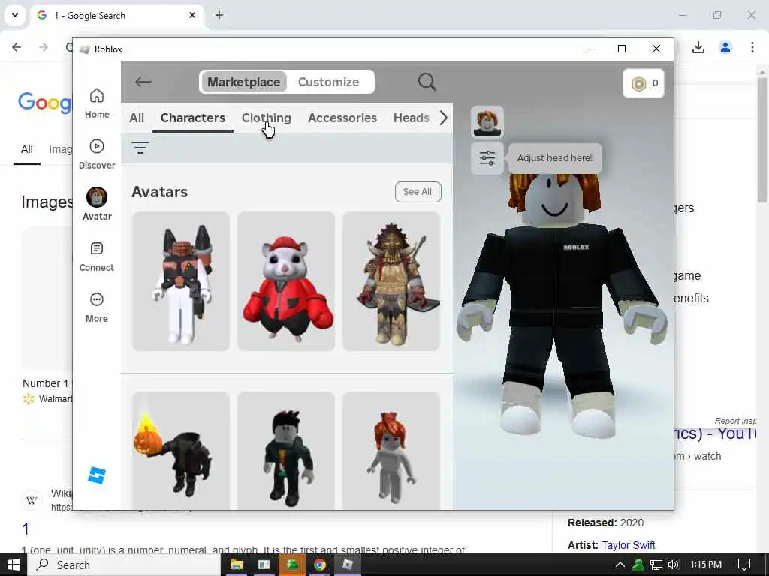
Task: Show more category tabs with right chevron
Action: click(443, 118)
